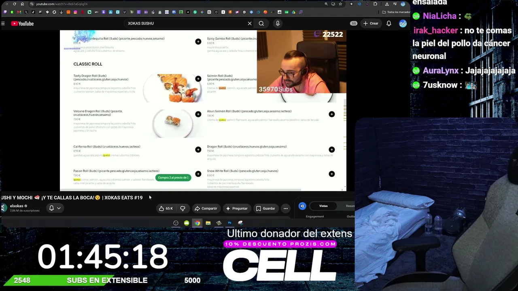The width and height of the screenshot is (518, 291).
Task: Open the elxokas channel avatar
Action: (4, 208)
